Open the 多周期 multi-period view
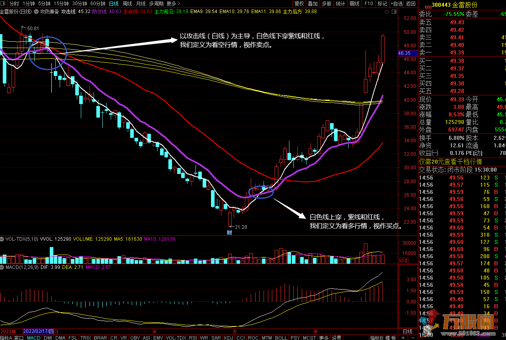 tap(156, 4)
